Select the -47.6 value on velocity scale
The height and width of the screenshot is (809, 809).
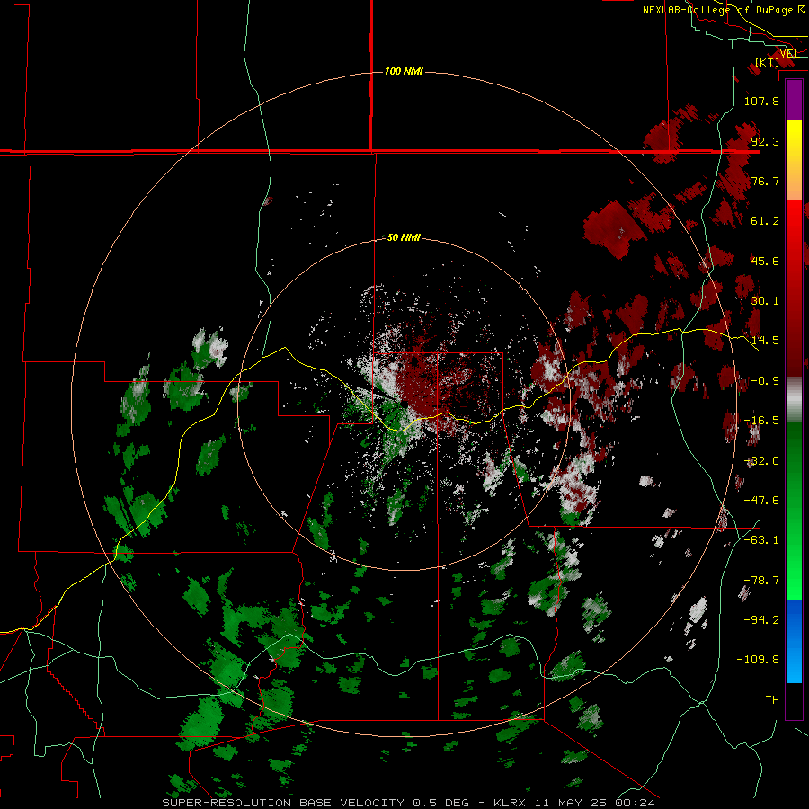[x=761, y=501]
